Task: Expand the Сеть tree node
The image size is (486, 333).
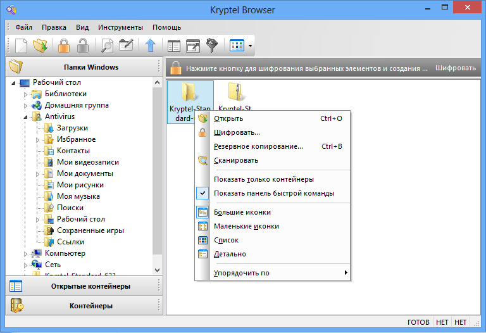Action: (x=26, y=265)
